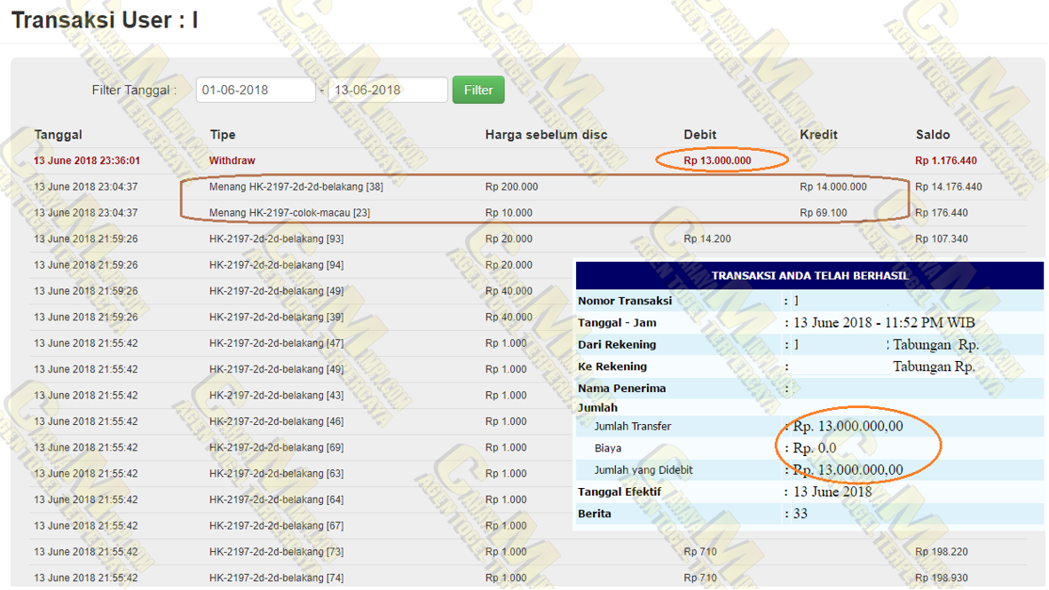
Task: Click the Saldo column header
Action: 933,135
